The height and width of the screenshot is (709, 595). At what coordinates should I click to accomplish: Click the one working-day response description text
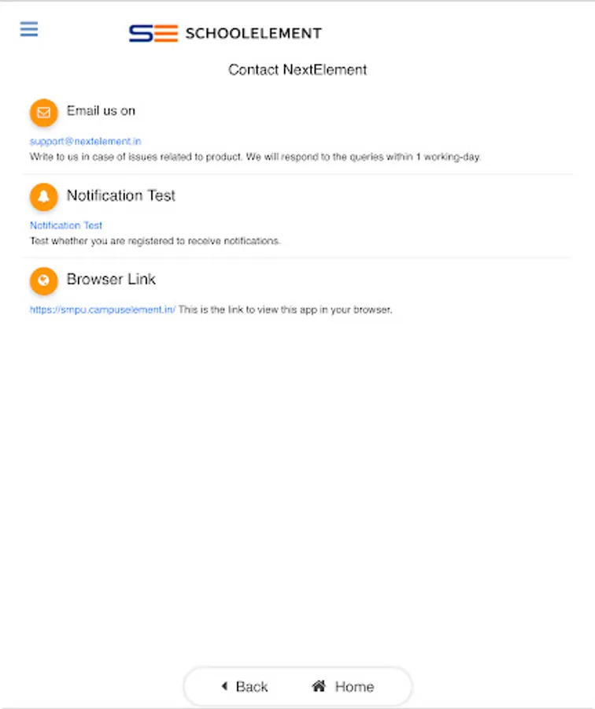[255, 157]
